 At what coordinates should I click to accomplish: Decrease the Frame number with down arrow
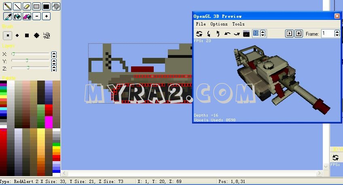tap(337, 35)
